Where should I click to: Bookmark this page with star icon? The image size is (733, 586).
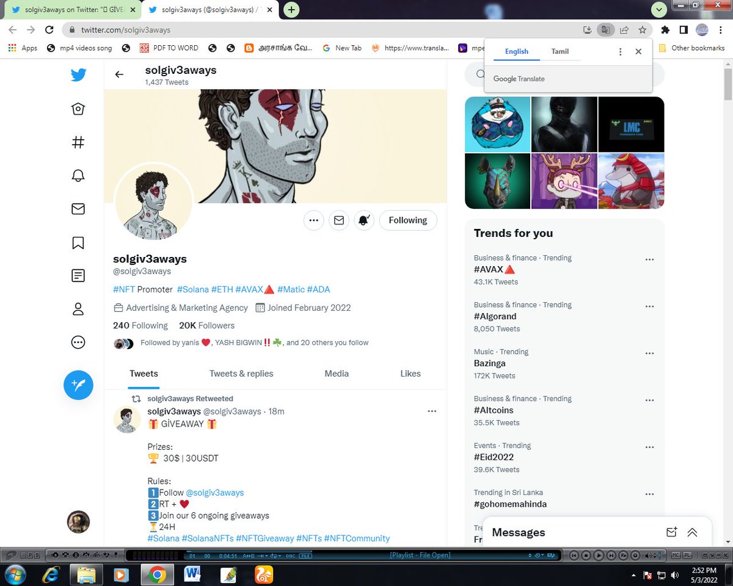[642, 29]
